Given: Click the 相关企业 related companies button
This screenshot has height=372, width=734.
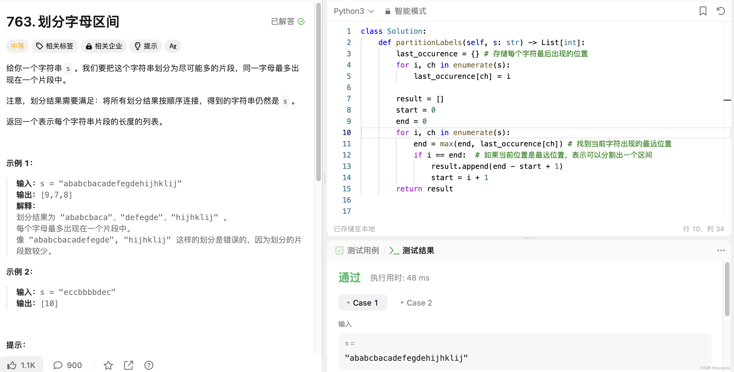Looking at the screenshot, I should (x=104, y=46).
